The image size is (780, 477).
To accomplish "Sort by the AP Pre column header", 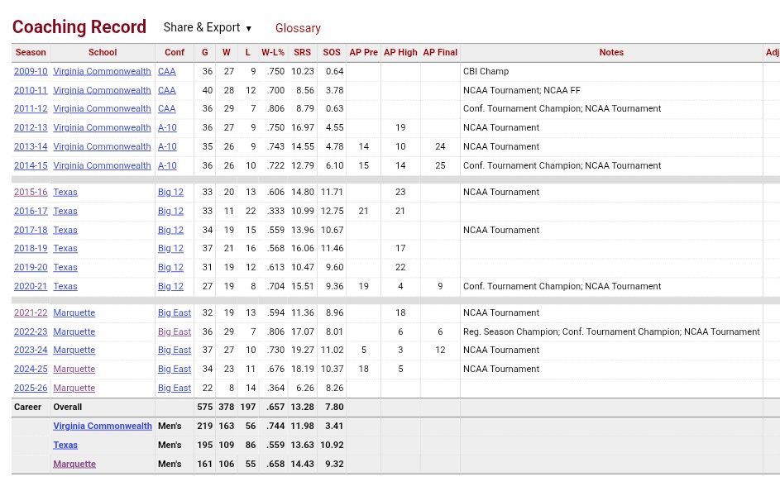I will pyautogui.click(x=364, y=52).
